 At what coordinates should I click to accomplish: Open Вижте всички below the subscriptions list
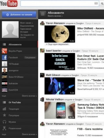coord(29,96)
